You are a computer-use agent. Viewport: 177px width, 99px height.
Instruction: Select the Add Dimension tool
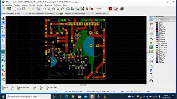[x=151, y=80]
